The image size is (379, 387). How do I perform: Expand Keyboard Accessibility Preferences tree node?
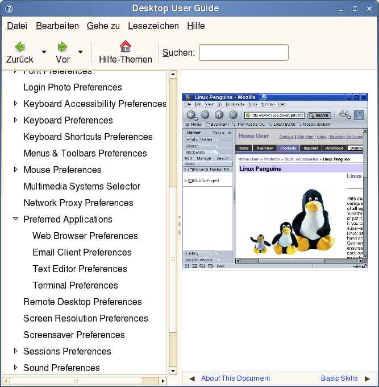(15, 104)
